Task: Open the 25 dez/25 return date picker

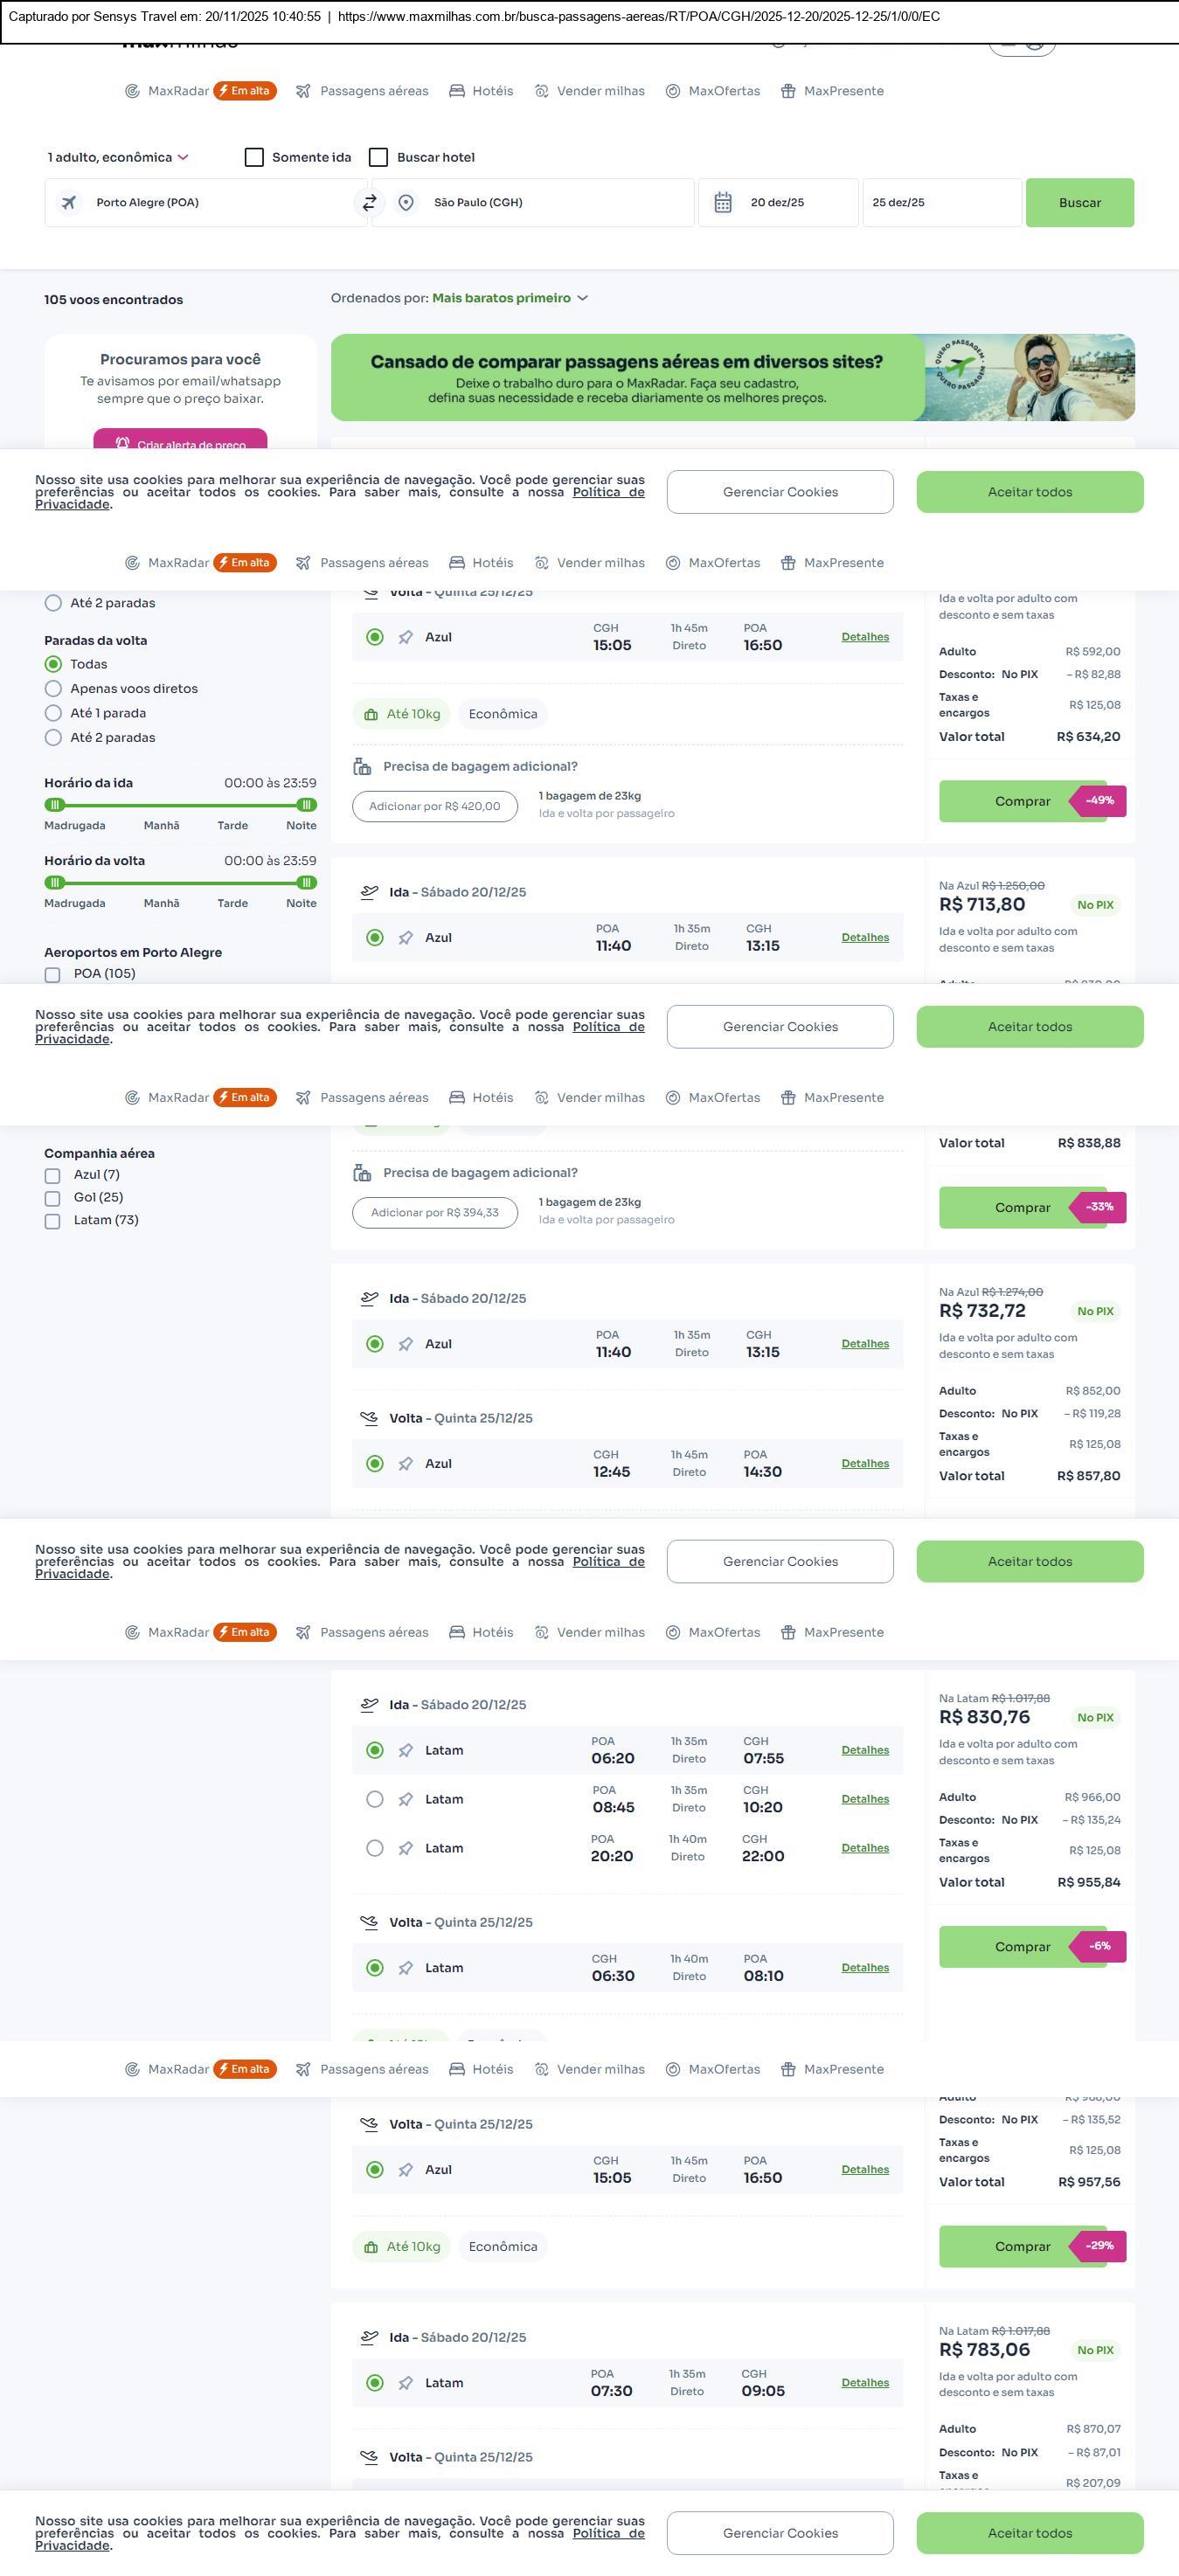Action: tap(940, 203)
